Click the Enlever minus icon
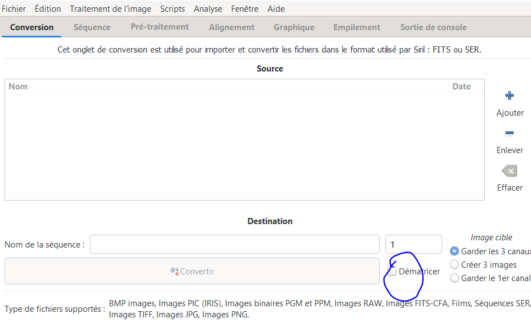This screenshot has height=323, width=531. 509,133
